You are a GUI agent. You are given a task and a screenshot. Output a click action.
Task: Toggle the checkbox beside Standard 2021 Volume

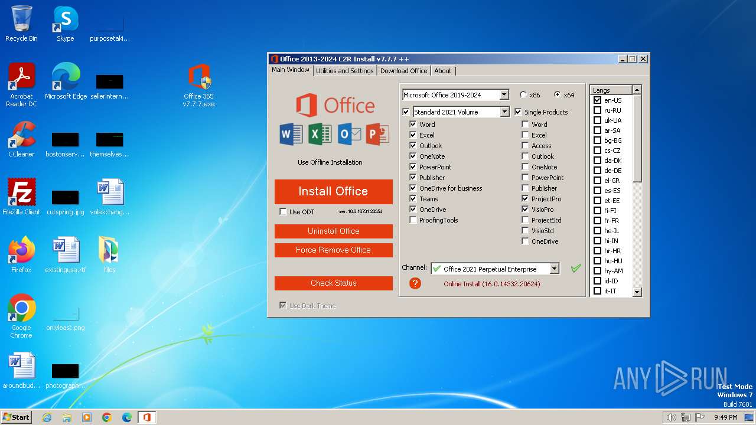tap(406, 112)
